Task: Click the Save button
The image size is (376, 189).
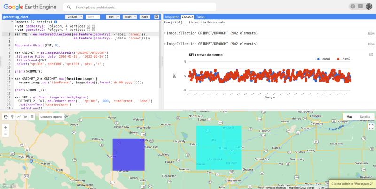Action: click(91, 17)
